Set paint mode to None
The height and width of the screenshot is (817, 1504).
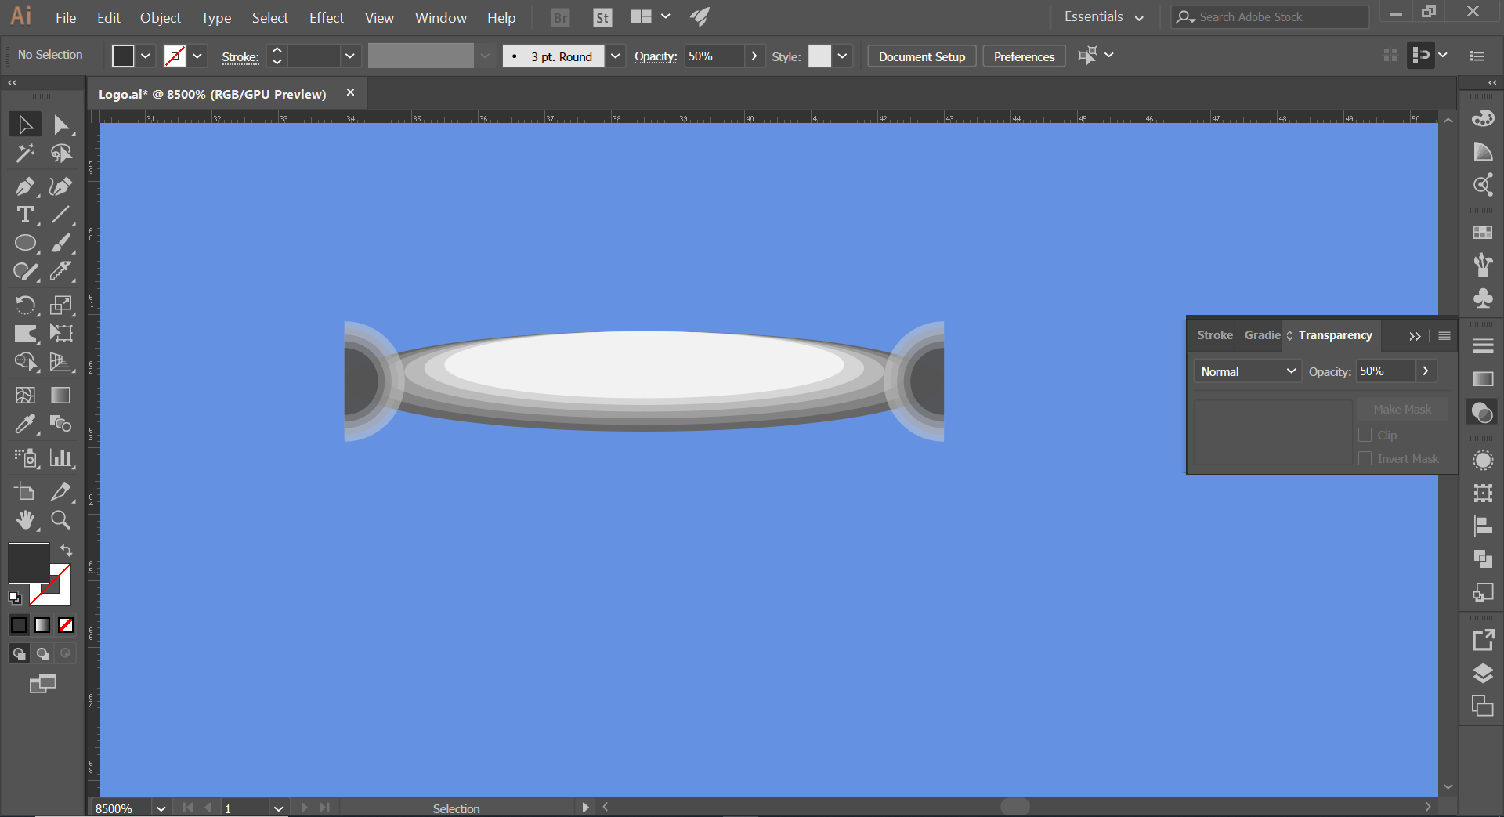coord(66,625)
